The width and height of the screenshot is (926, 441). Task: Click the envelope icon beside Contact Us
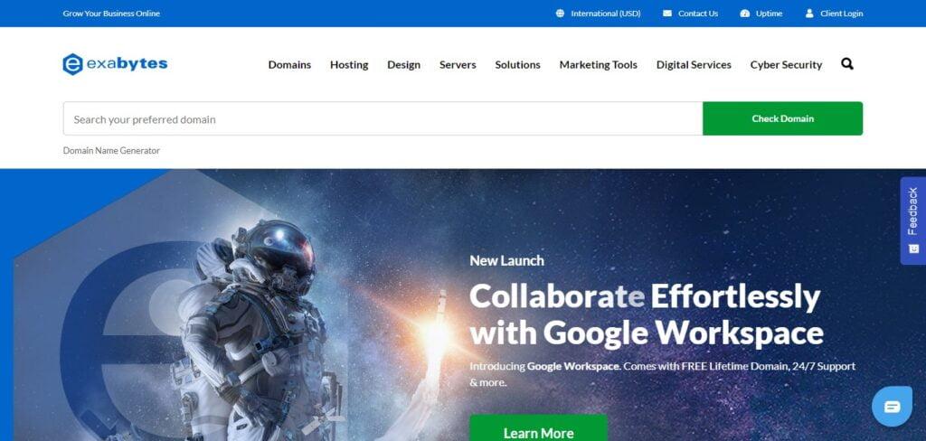coord(667,13)
